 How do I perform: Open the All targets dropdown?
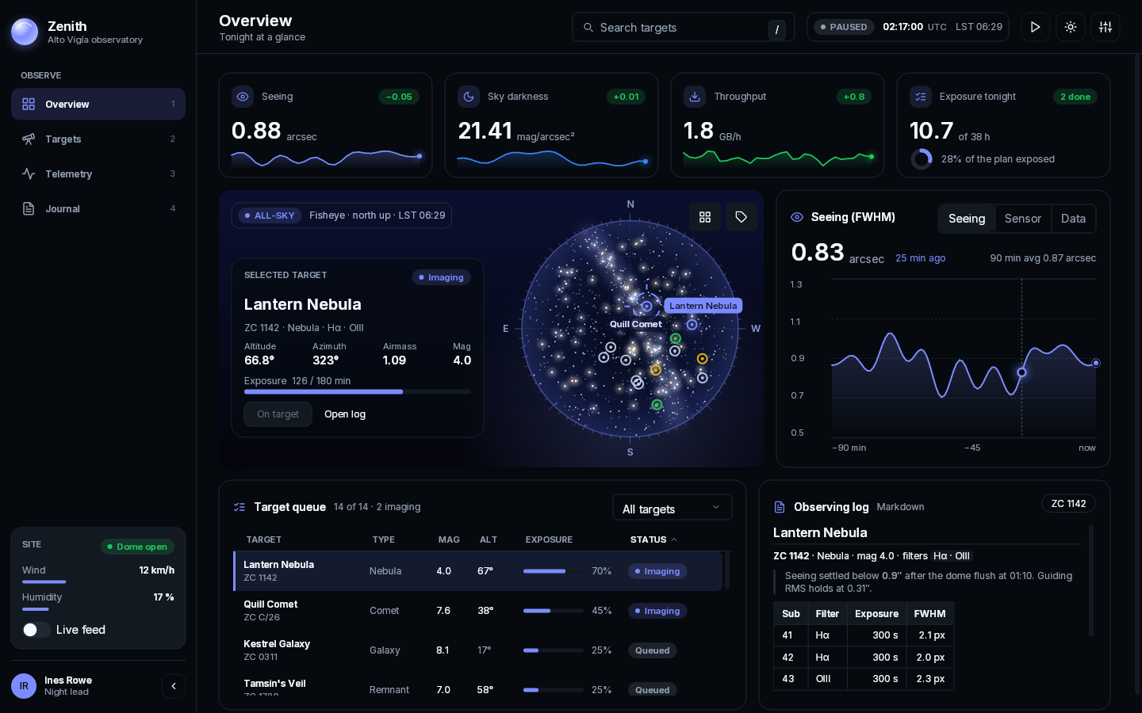coord(672,508)
